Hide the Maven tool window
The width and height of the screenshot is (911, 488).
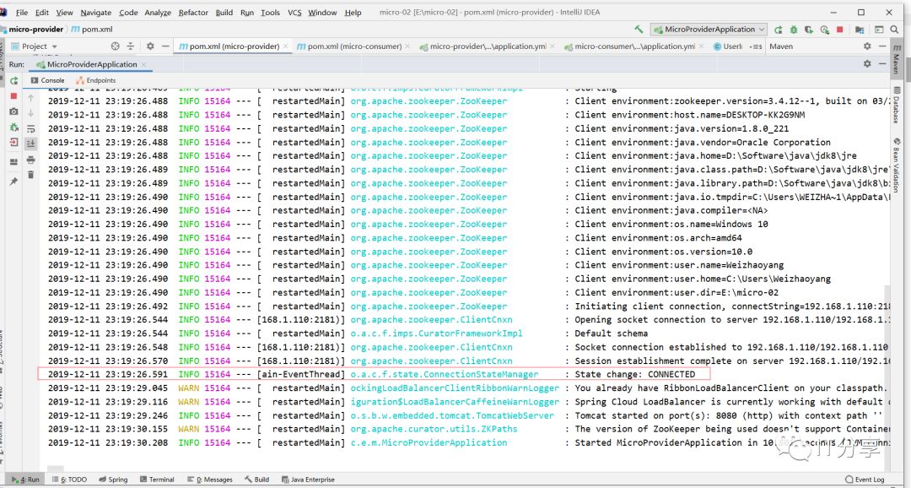click(882, 46)
